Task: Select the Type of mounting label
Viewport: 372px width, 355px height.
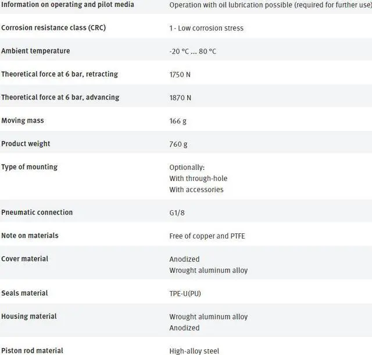Action: (x=29, y=167)
